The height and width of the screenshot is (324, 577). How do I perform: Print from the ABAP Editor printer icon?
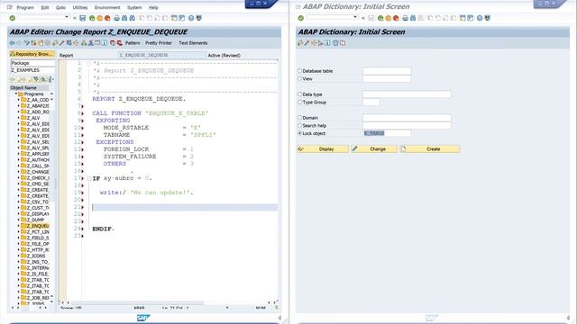(116, 18)
